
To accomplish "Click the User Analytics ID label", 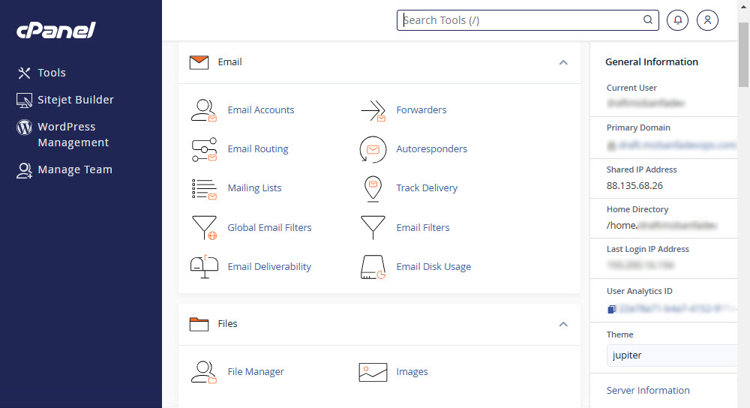I will (639, 291).
